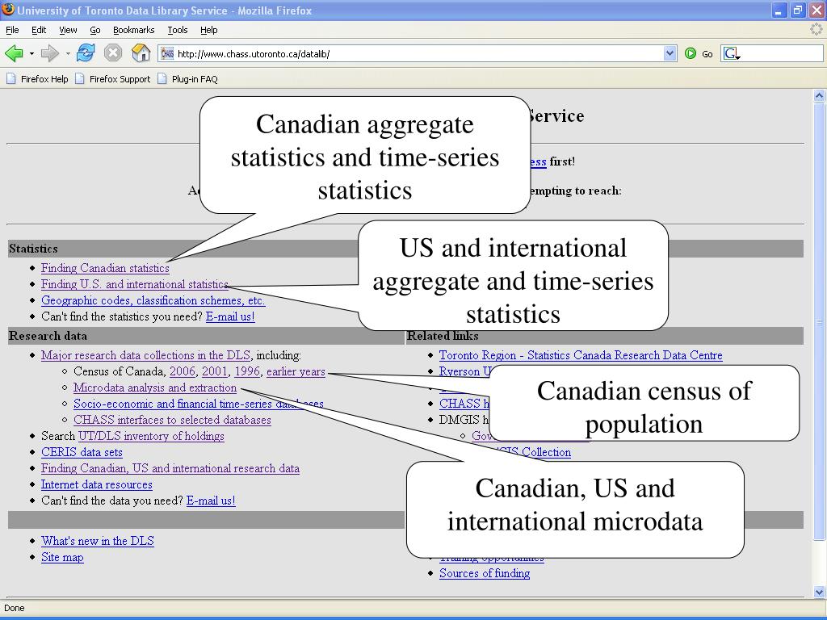Viewport: 827px width, 620px height.
Task: Open Microdata analysis and extraction link
Action: [155, 387]
